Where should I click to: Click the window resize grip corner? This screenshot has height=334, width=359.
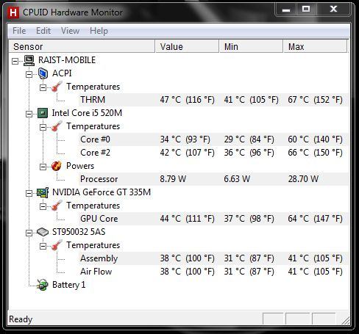[345, 320]
